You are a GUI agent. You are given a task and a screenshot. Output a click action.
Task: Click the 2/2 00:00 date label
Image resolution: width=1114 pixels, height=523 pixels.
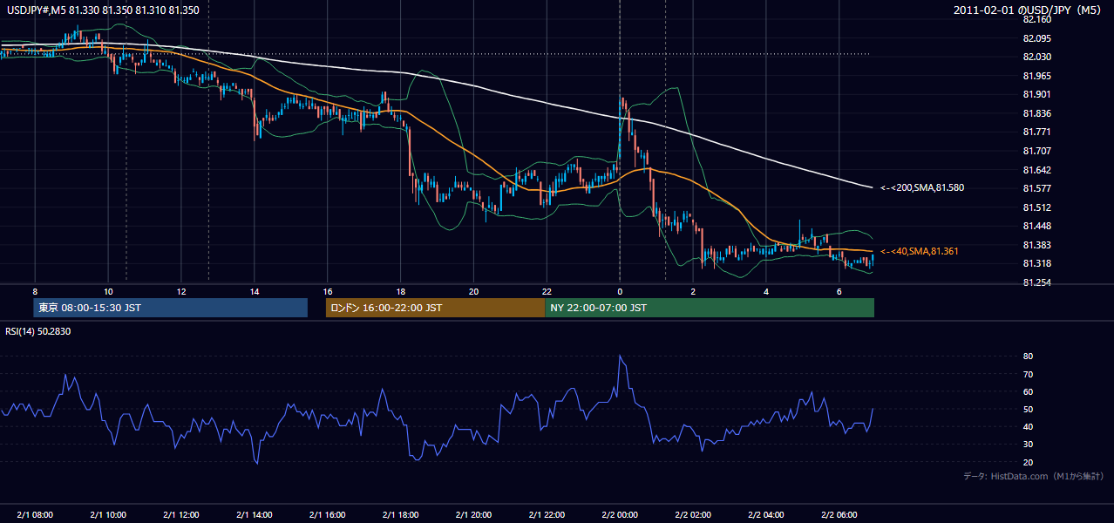(x=620, y=514)
